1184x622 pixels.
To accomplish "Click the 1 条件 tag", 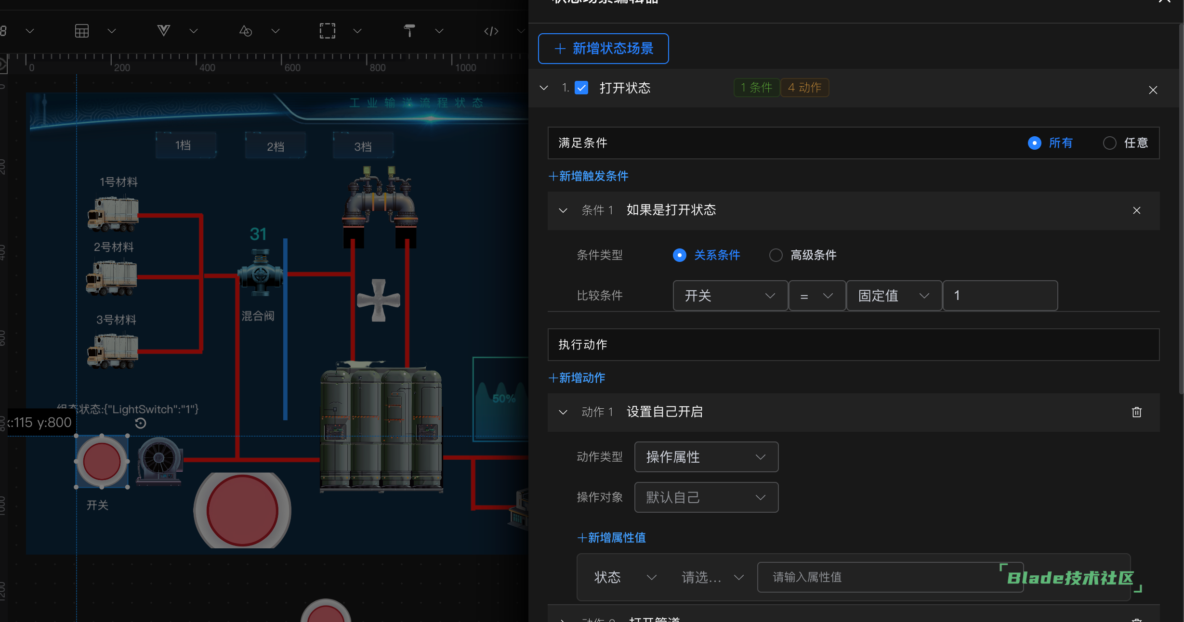I will pos(756,88).
